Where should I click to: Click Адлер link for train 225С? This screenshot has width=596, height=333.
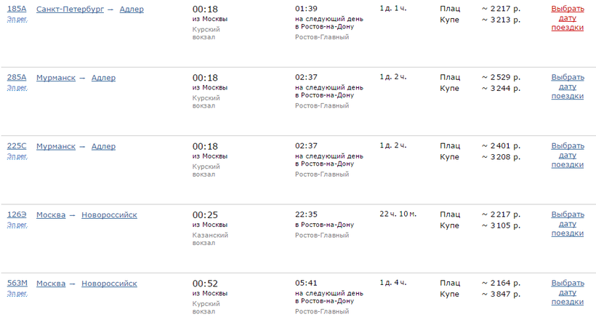coord(103,146)
